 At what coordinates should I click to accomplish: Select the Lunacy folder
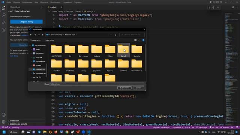click(83, 65)
